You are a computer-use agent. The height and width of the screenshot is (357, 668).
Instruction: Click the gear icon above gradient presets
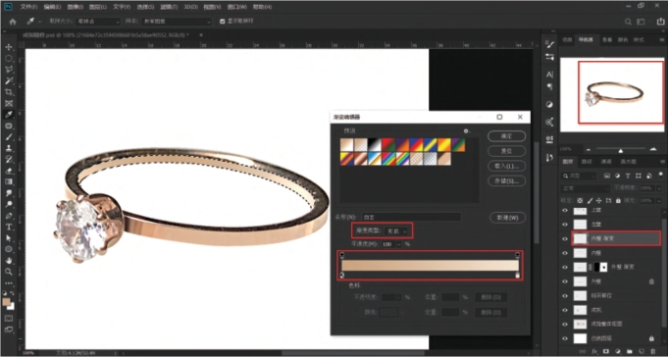(x=466, y=131)
